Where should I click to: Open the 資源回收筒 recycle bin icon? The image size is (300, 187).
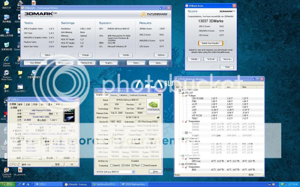(6, 46)
